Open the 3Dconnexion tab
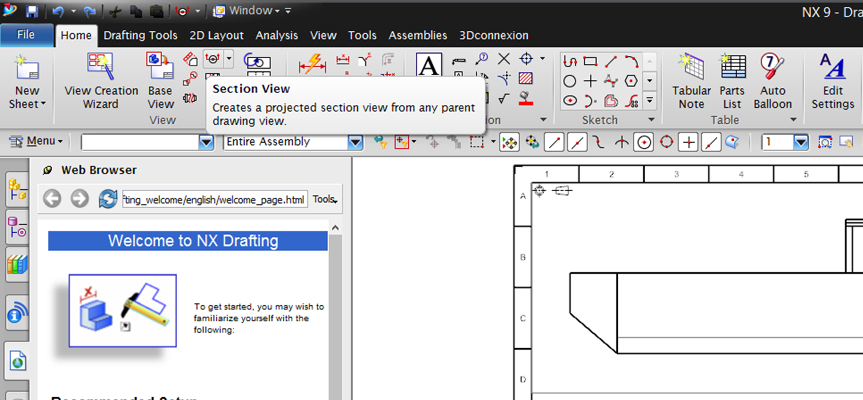This screenshot has width=863, height=400. coord(494,35)
